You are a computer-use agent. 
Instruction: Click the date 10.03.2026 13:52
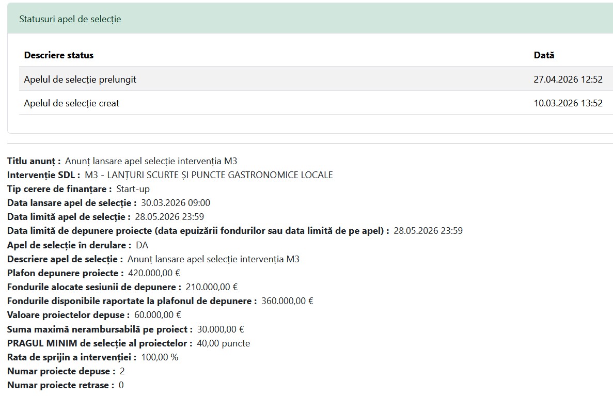pos(568,103)
